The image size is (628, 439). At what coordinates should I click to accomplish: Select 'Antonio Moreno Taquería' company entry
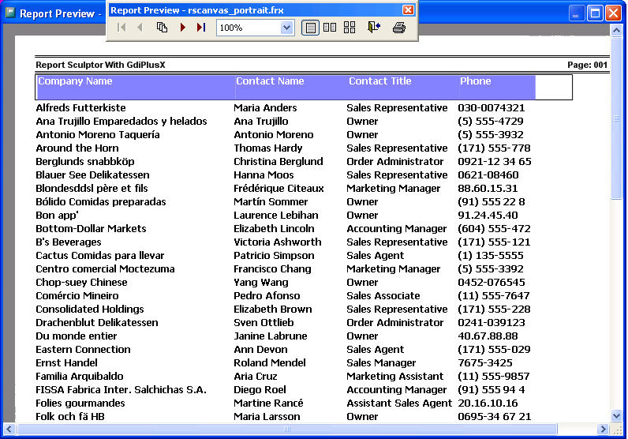pos(98,135)
